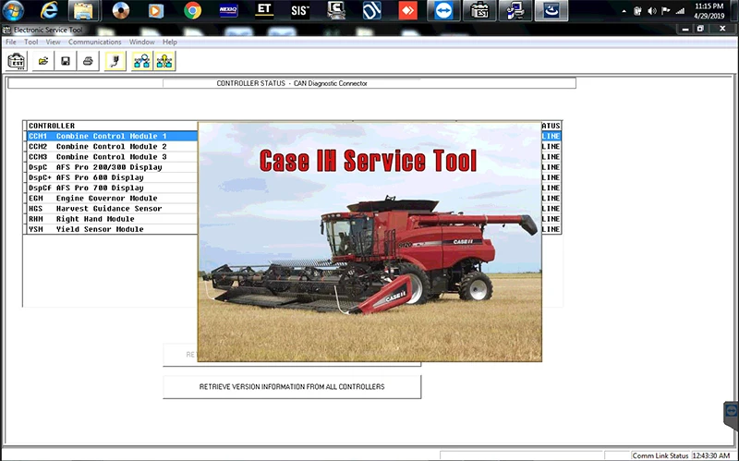Open the Tool menu
The image size is (739, 461).
[31, 42]
